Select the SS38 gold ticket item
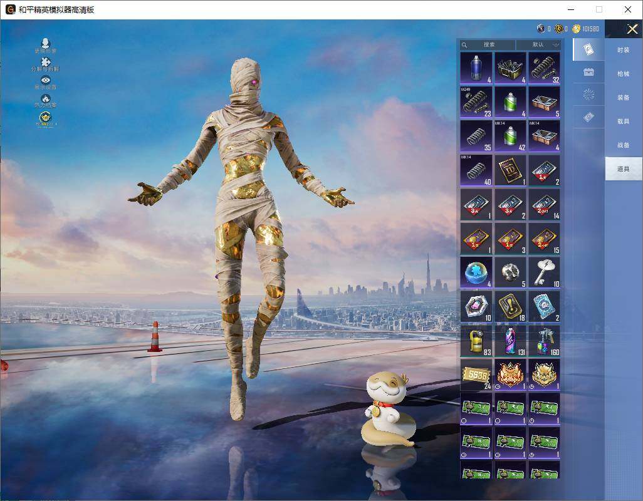 pyautogui.click(x=476, y=375)
